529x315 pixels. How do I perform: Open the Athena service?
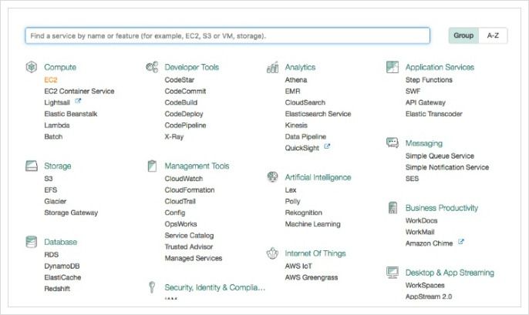(x=296, y=80)
